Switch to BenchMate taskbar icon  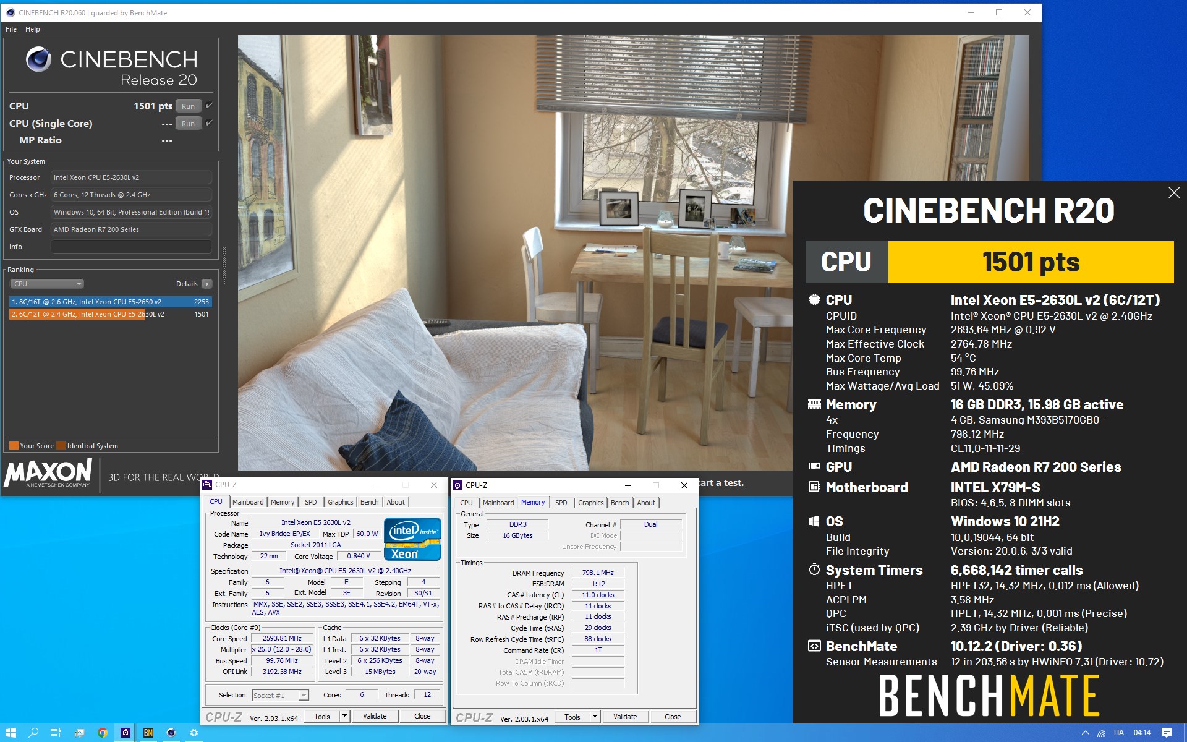coord(148,733)
